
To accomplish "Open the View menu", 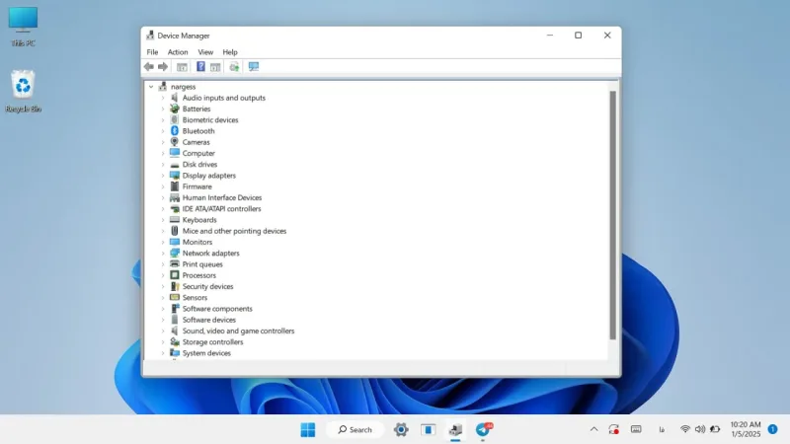I will point(205,52).
